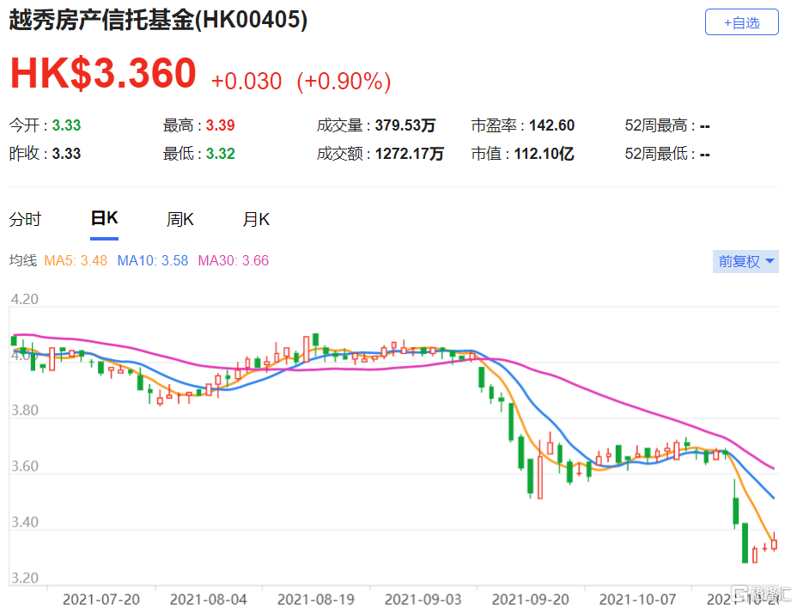The image size is (797, 609).
Task: Open the 月K monthly chart tab
Action: click(x=256, y=220)
